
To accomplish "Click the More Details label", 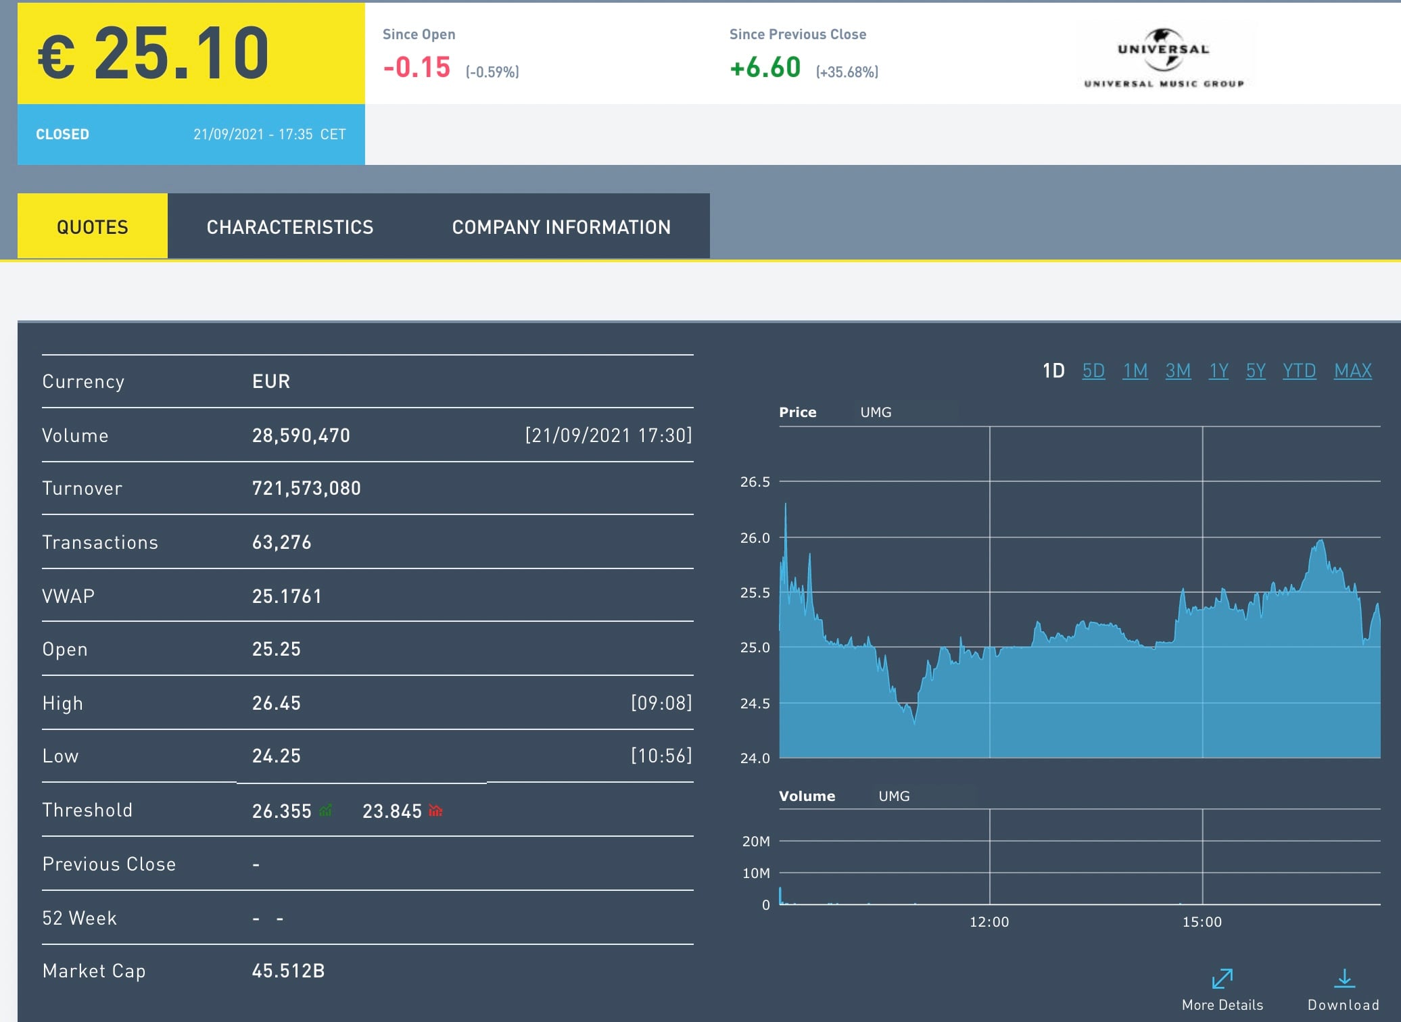I will [x=1222, y=1004].
